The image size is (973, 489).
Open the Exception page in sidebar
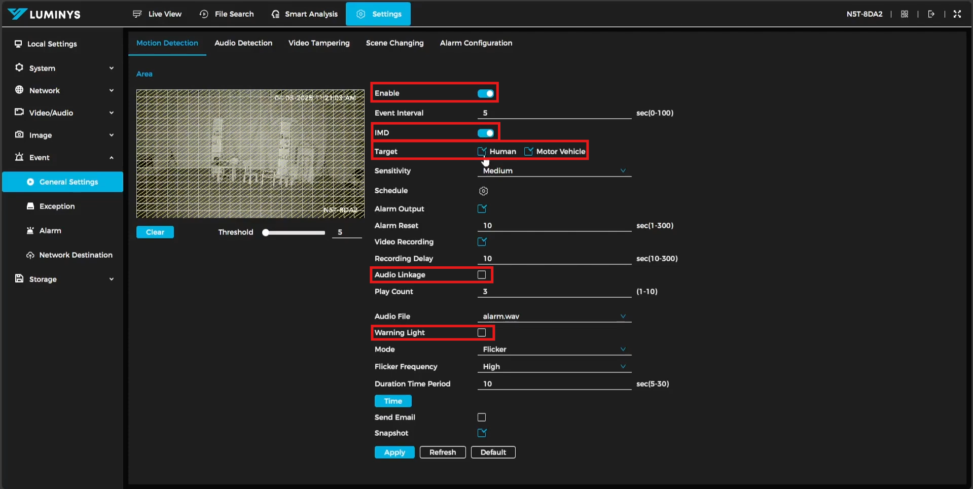(x=57, y=206)
